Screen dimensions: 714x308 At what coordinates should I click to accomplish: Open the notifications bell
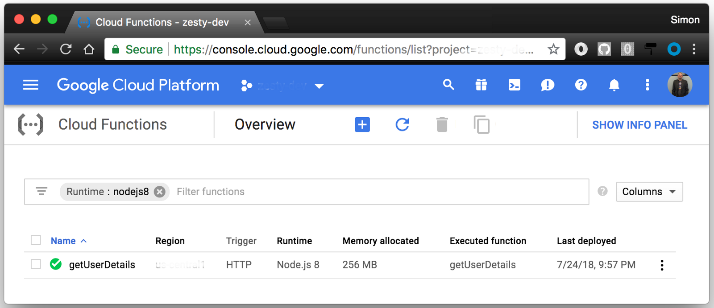coord(614,85)
